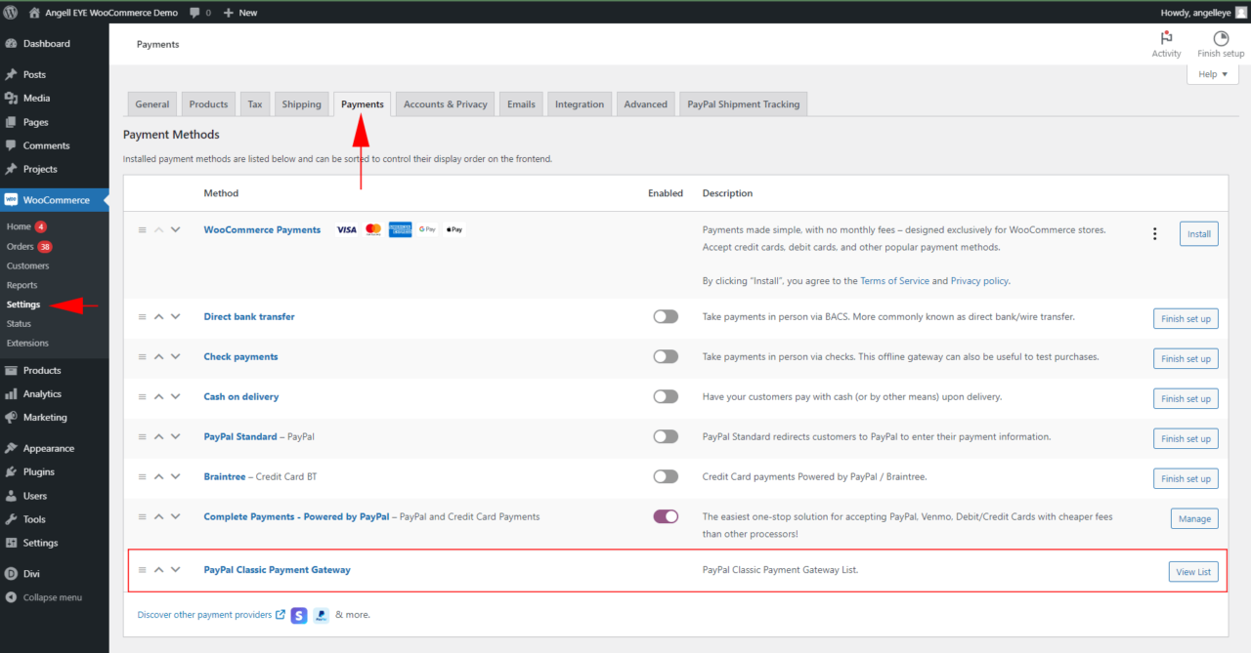Open the Help dropdown
Image resolution: width=1251 pixels, height=653 pixels.
[x=1212, y=73]
